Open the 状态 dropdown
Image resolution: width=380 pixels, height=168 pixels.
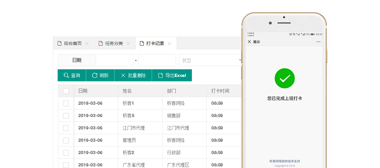[211, 60]
